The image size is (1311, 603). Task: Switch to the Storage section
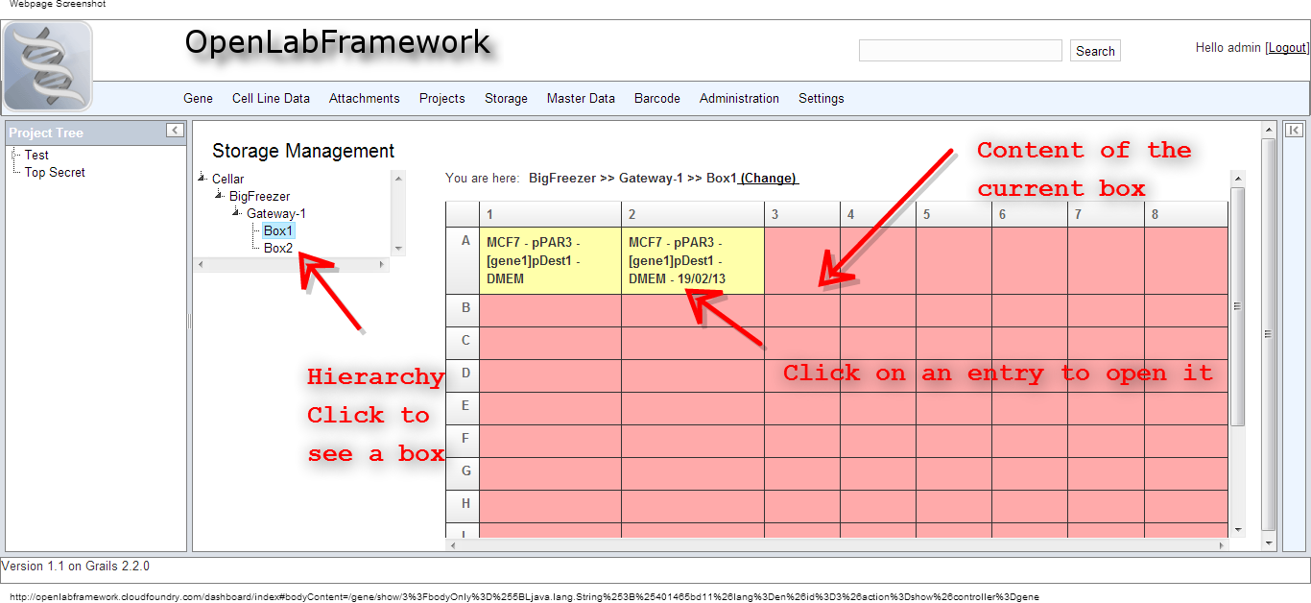click(x=506, y=98)
